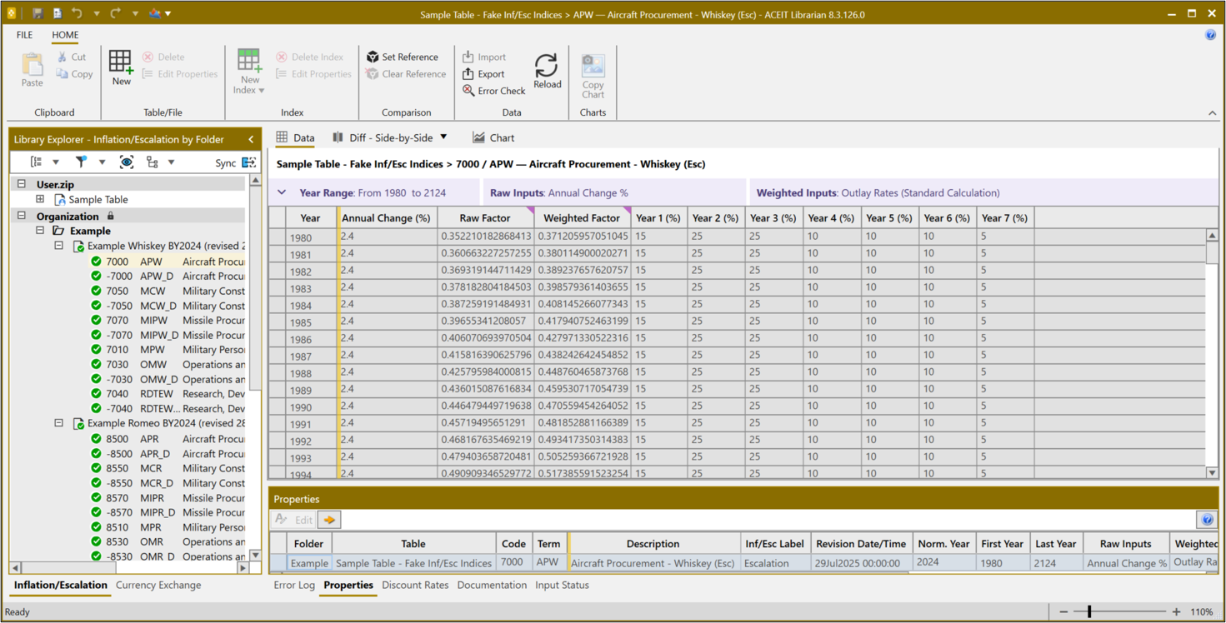Toggle the eye visibility icon in Library Explorer
This screenshot has width=1226, height=623.
tap(126, 162)
